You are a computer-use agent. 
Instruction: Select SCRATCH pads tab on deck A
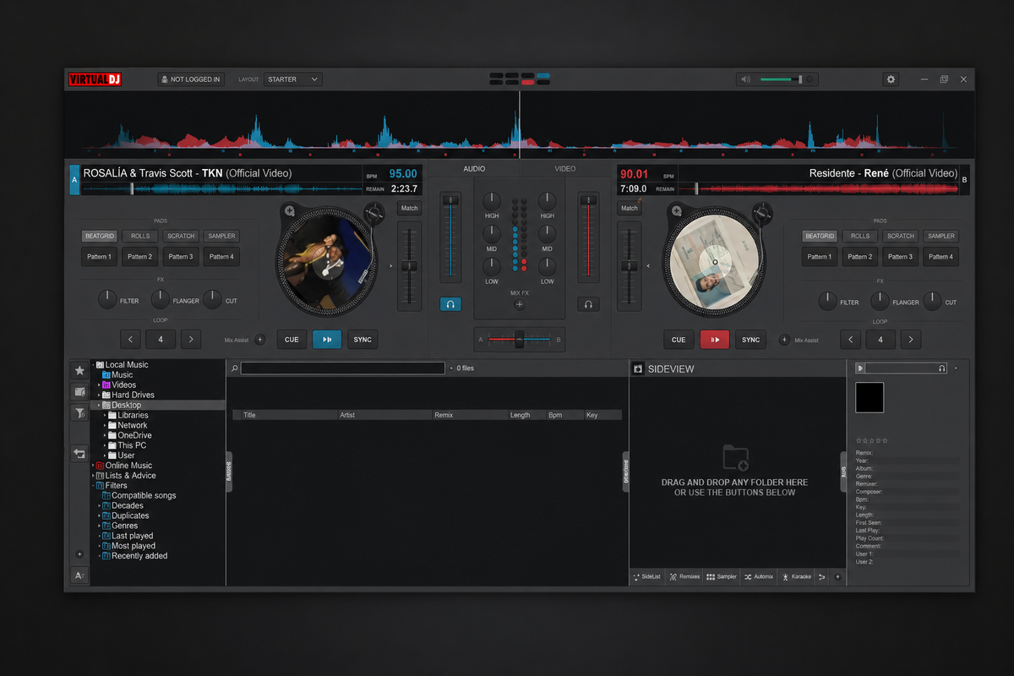(x=181, y=236)
